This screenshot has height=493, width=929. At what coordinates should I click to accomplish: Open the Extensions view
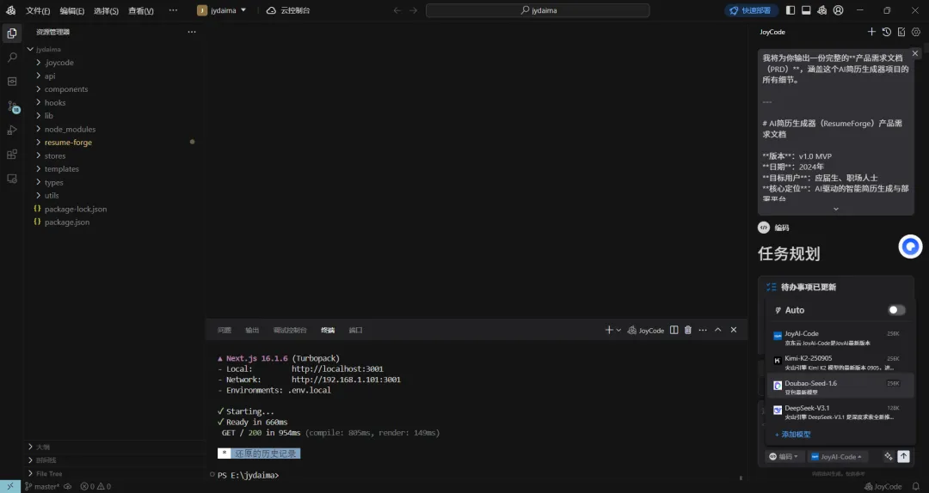coord(12,155)
